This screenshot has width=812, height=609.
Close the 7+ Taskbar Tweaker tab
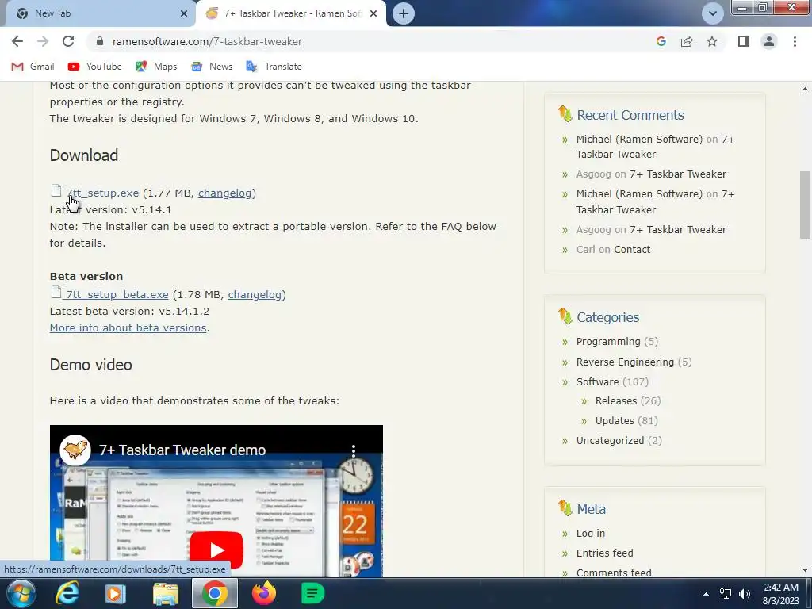373,13
